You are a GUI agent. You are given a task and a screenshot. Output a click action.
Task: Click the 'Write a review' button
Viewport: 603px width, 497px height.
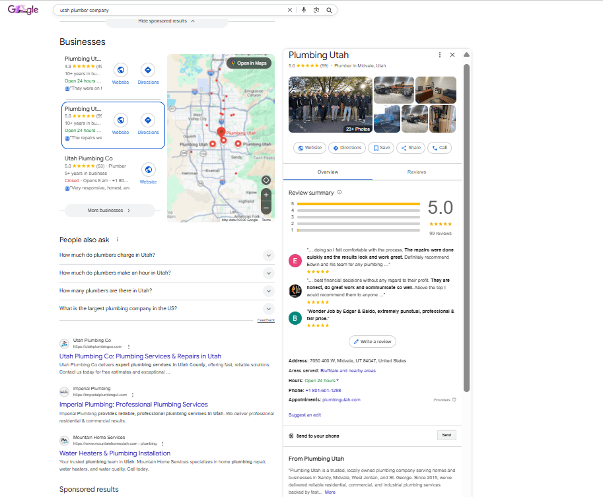pos(372,341)
